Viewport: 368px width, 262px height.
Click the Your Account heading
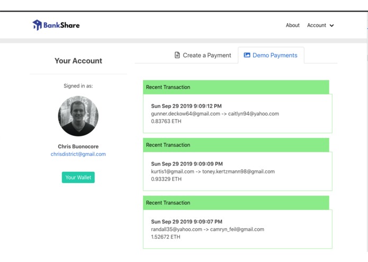click(78, 61)
